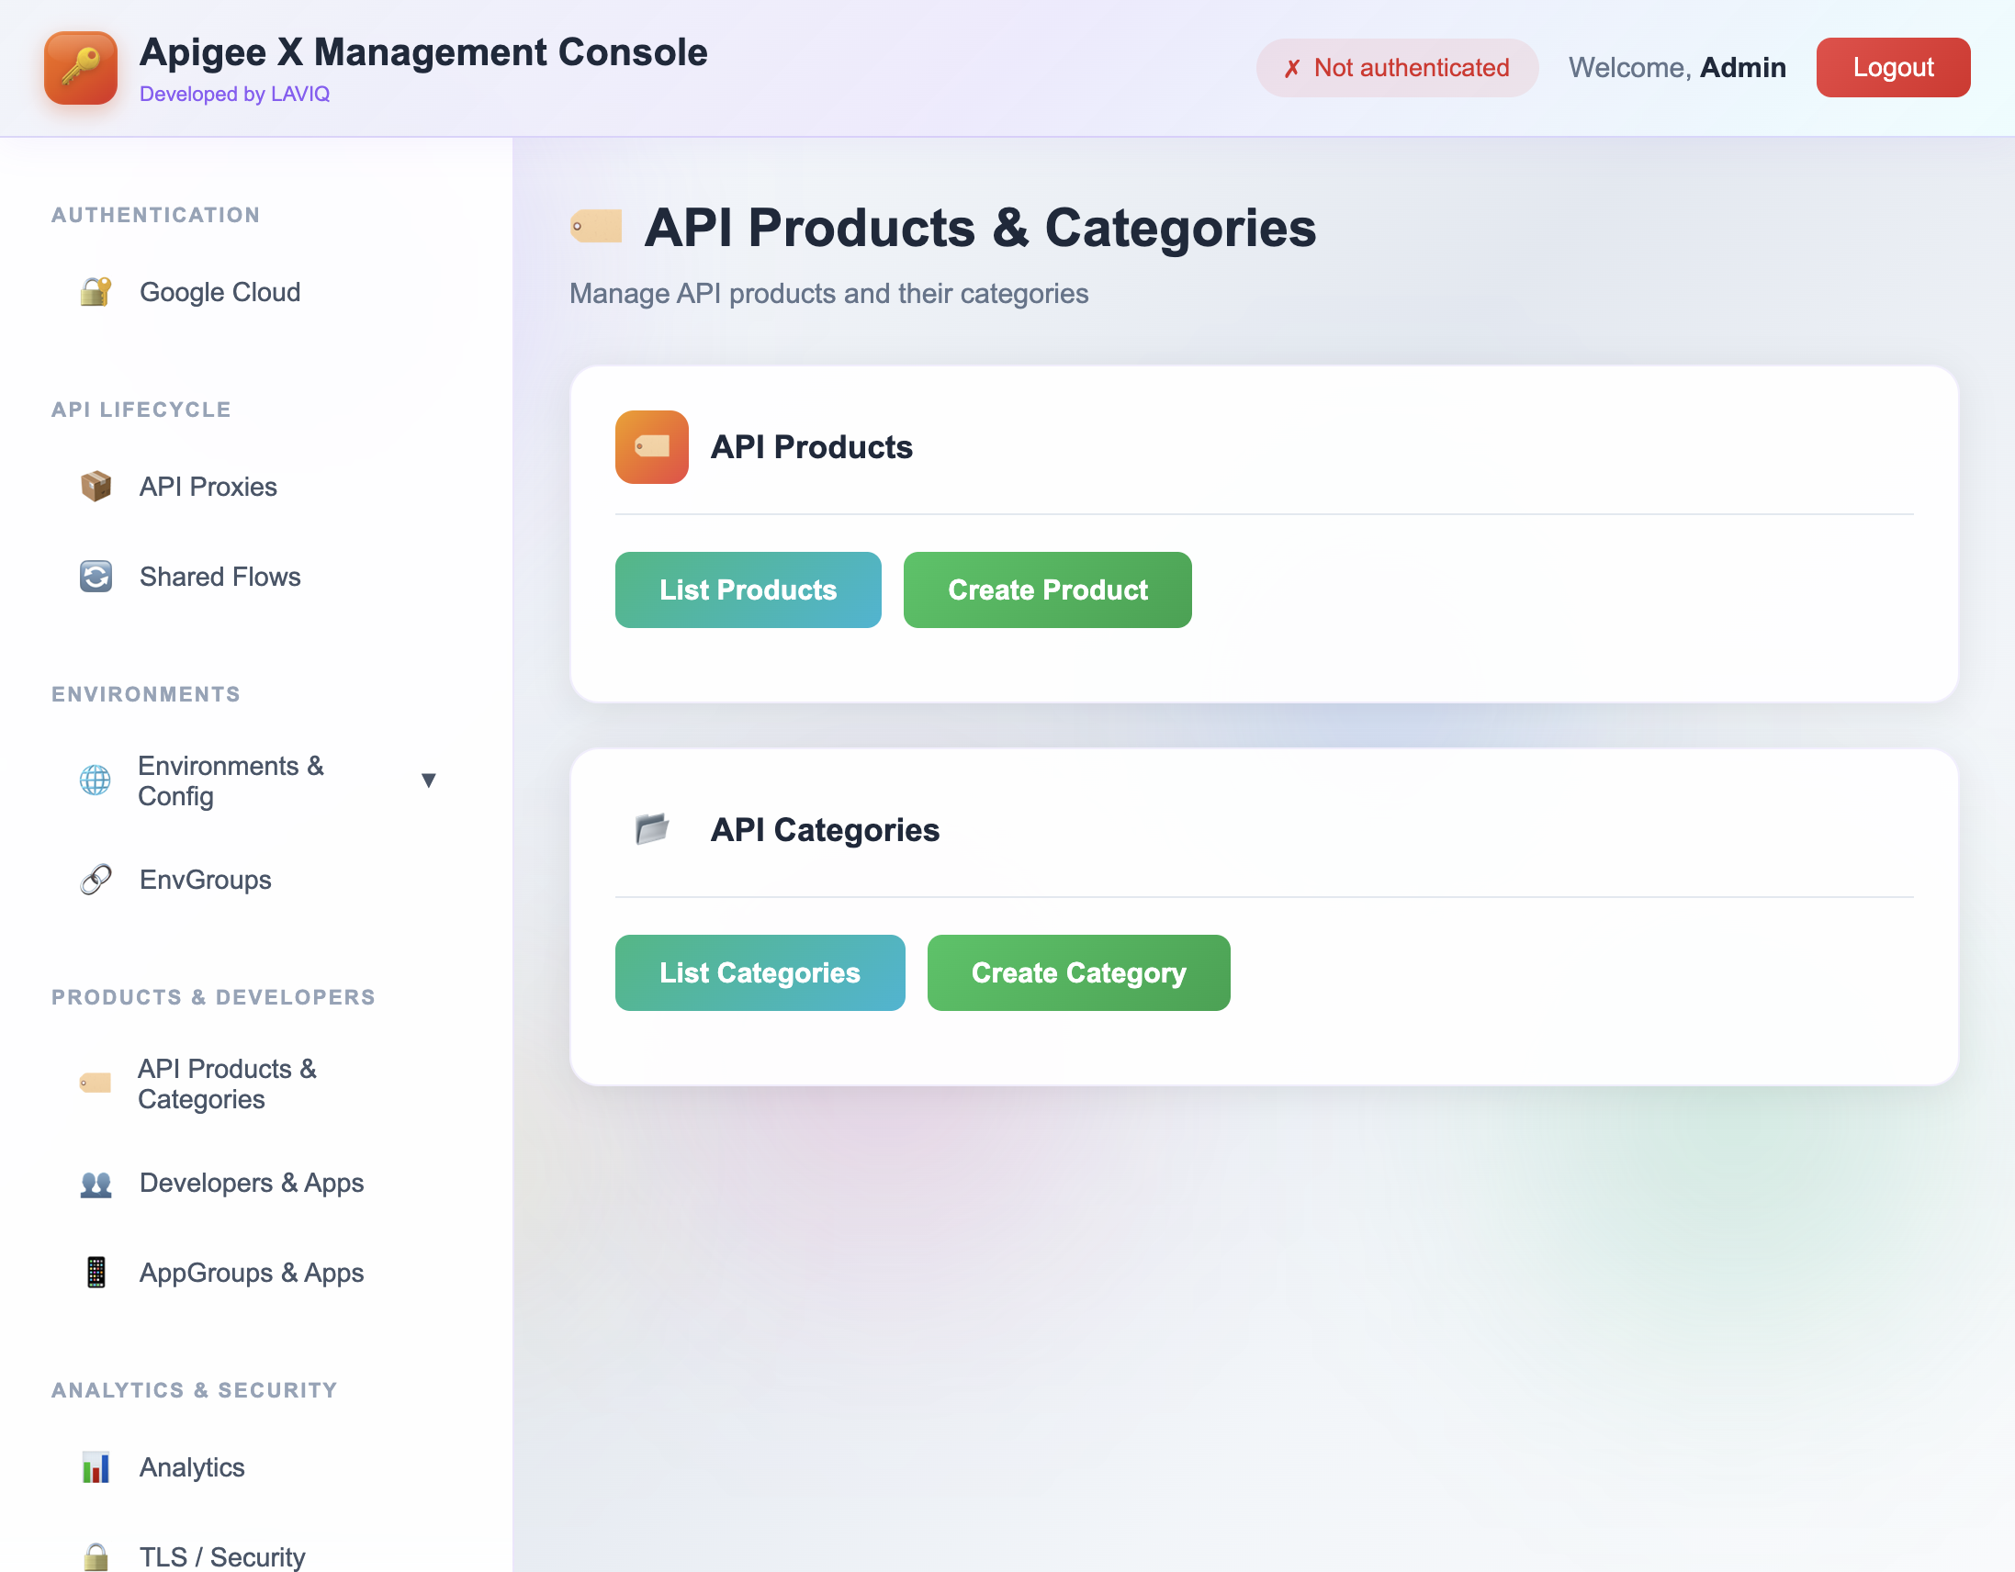The image size is (2015, 1572).
Task: Select the Shared Flows sync icon
Action: (x=96, y=576)
